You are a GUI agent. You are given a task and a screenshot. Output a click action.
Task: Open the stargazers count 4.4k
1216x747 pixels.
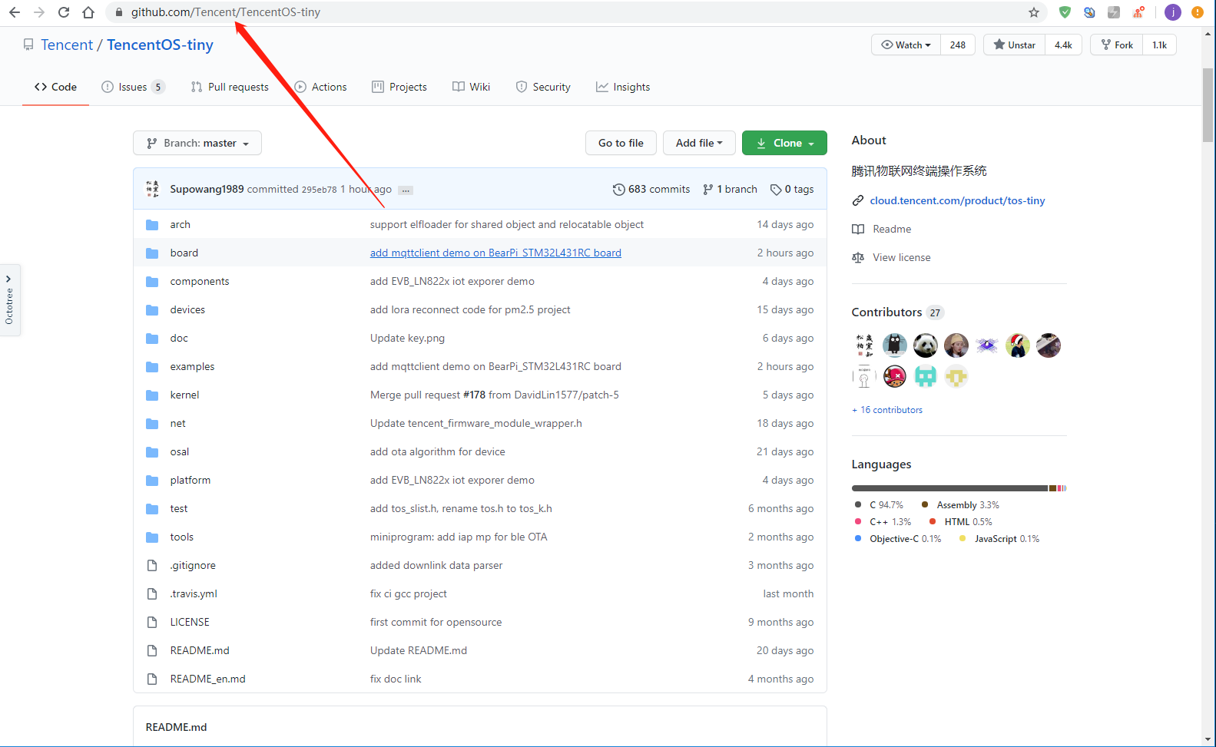[x=1064, y=45]
